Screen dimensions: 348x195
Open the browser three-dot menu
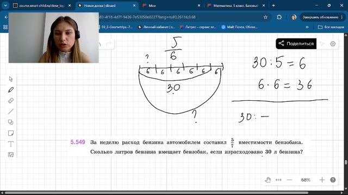[342, 17]
